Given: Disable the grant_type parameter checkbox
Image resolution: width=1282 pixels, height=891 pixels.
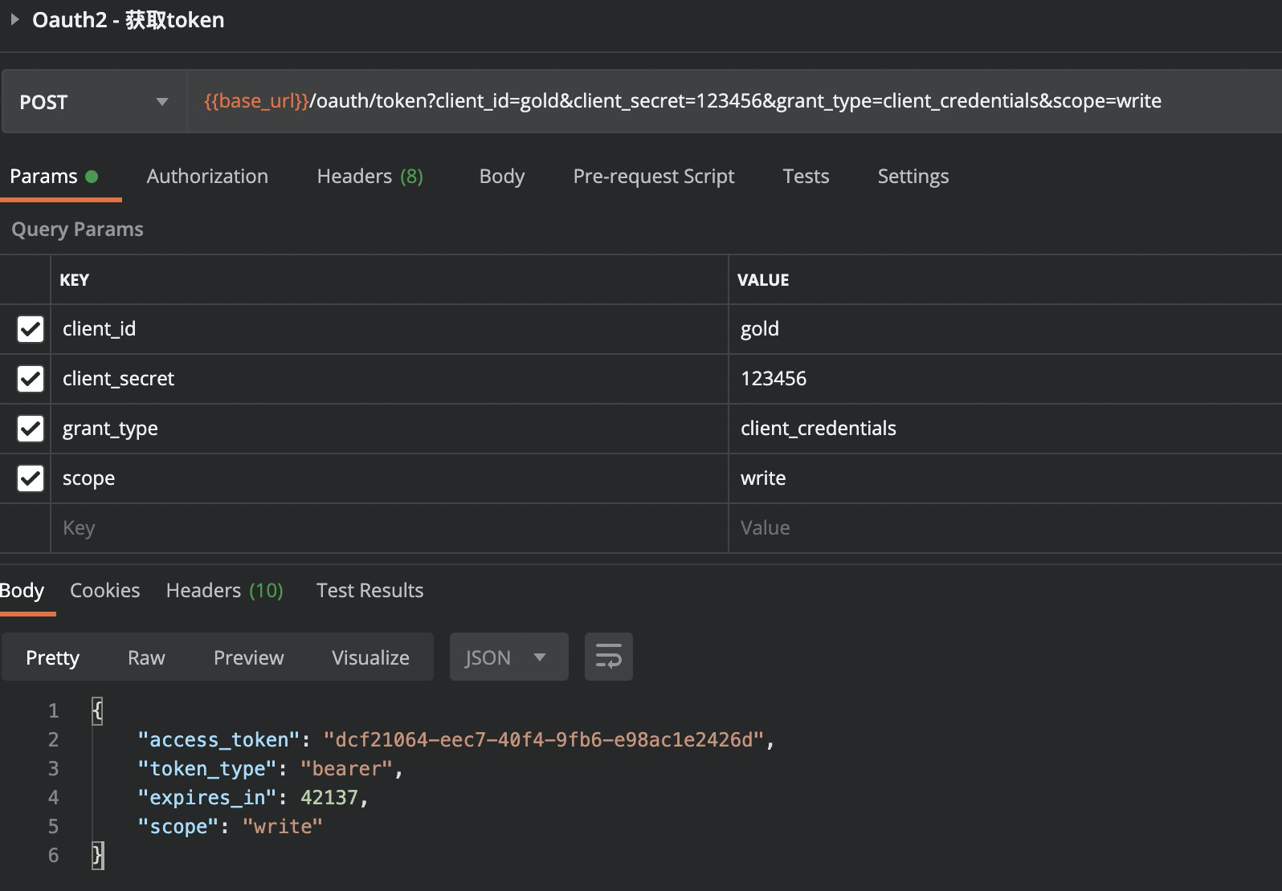Looking at the screenshot, I should coord(31,429).
